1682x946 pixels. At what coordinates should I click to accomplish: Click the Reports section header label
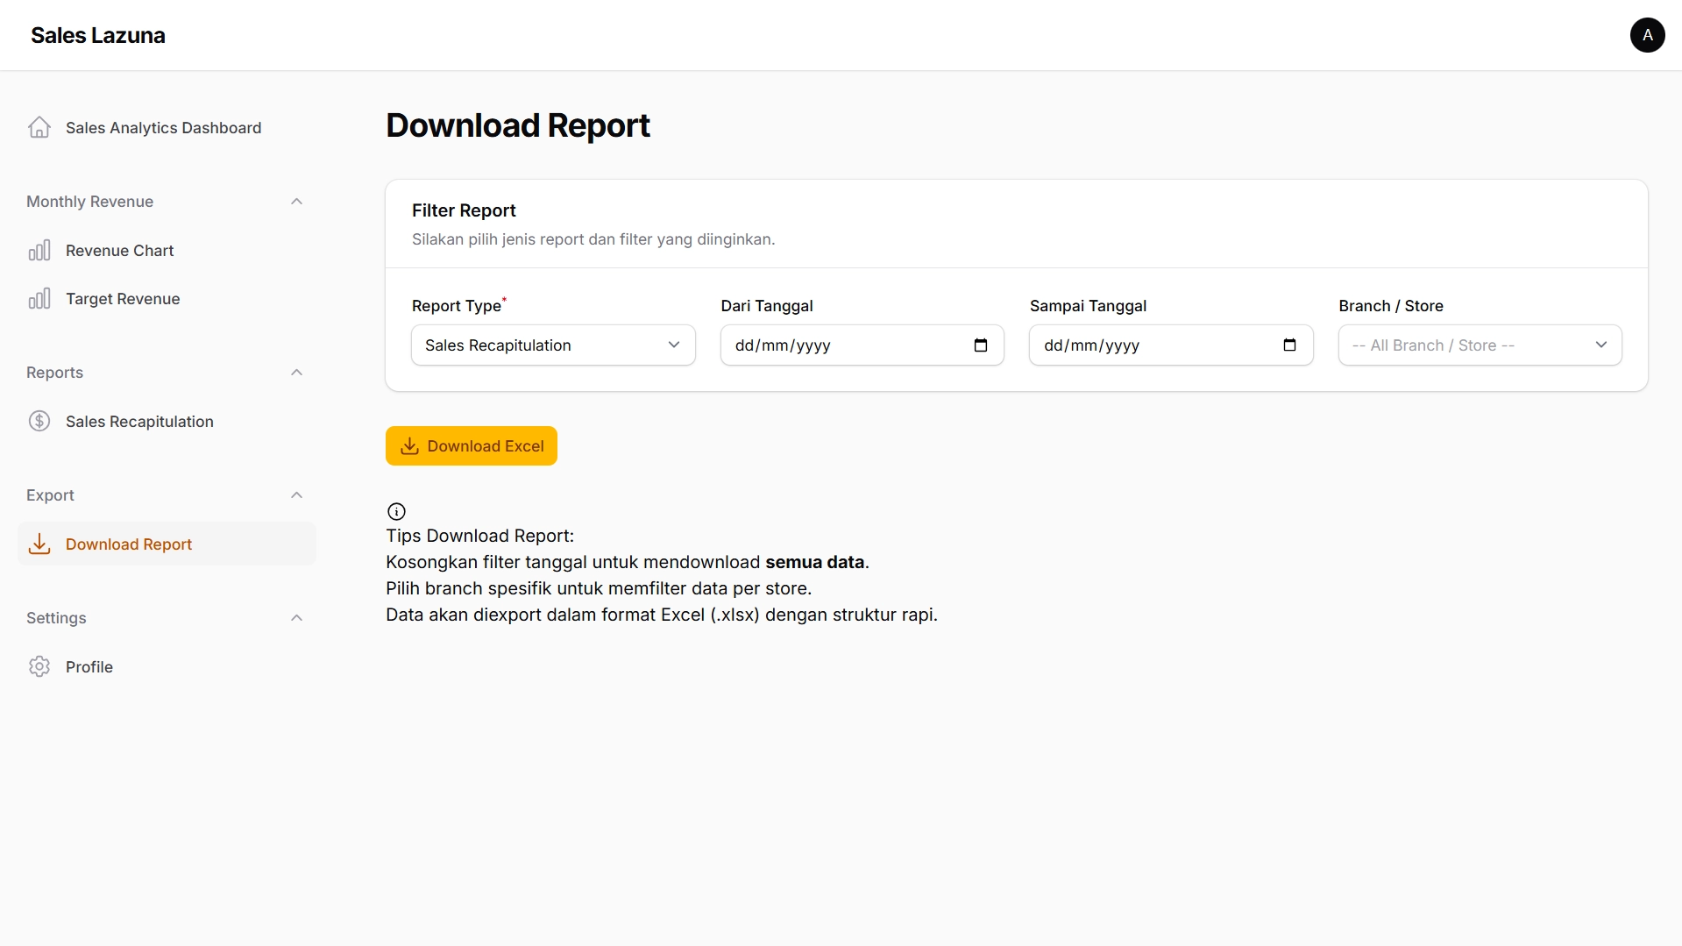pyautogui.click(x=54, y=372)
